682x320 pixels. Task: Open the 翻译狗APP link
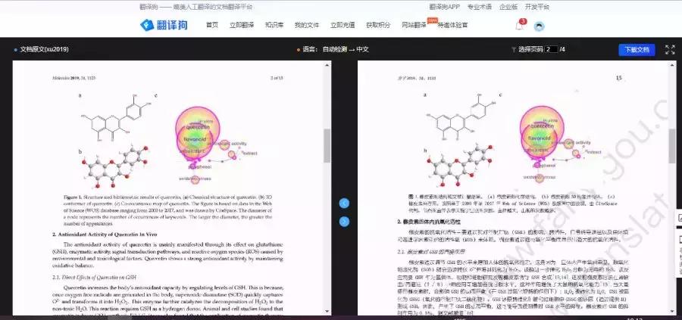(x=445, y=7)
